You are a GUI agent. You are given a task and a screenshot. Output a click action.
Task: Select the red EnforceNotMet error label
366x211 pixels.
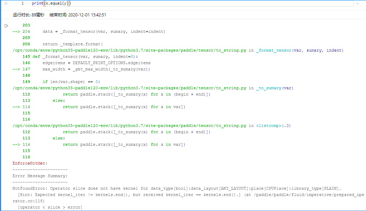pos(30,163)
